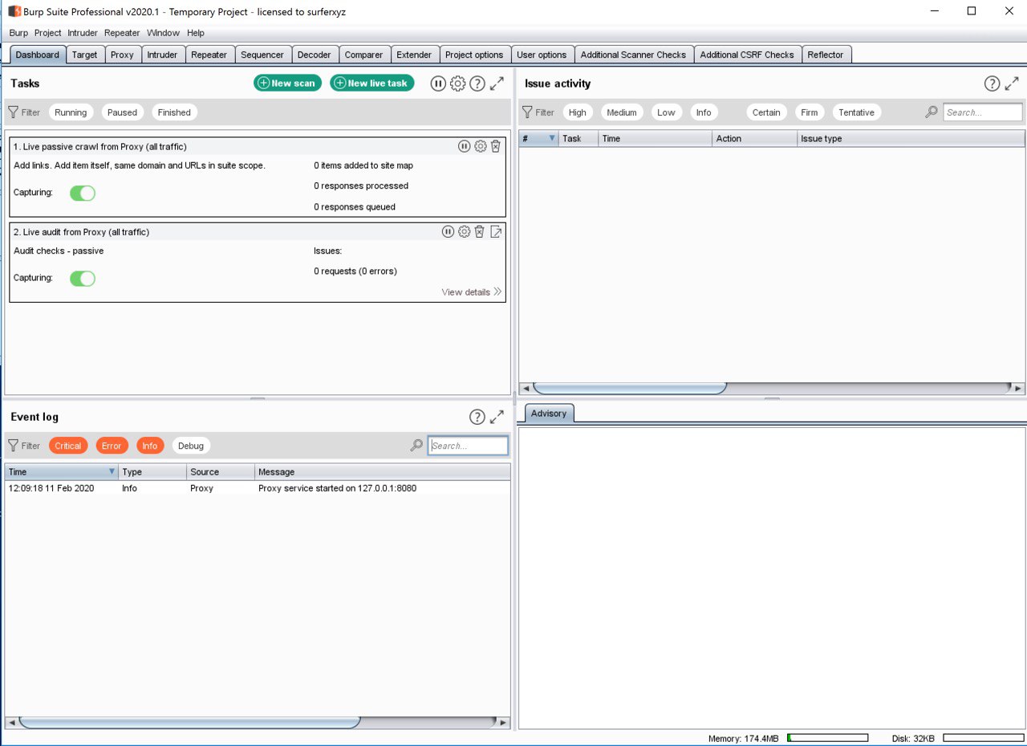Toggle the Paused tasks filter
This screenshot has height=746, width=1027.
123,112
